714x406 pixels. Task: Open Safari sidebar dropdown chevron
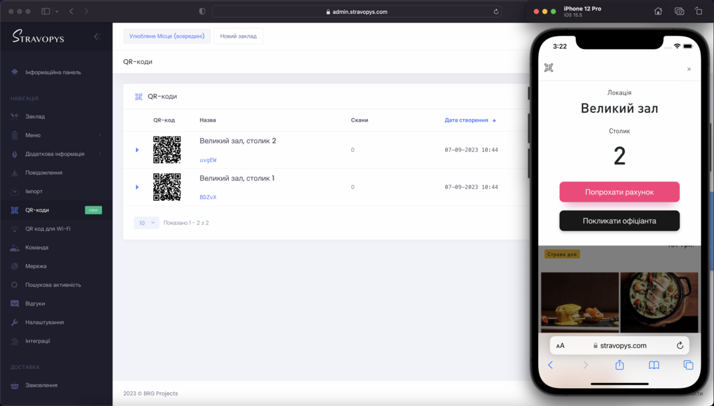(57, 11)
